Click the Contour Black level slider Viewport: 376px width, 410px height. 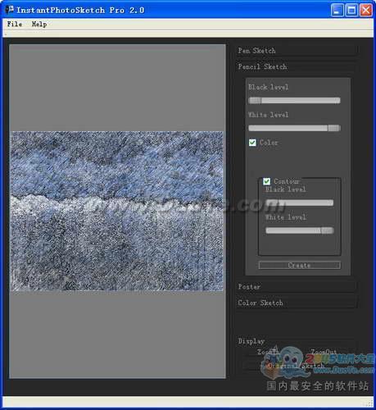(x=300, y=203)
